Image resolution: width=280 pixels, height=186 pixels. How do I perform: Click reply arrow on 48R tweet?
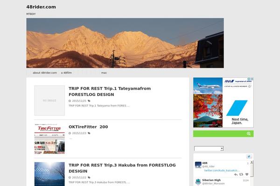coord(236,174)
